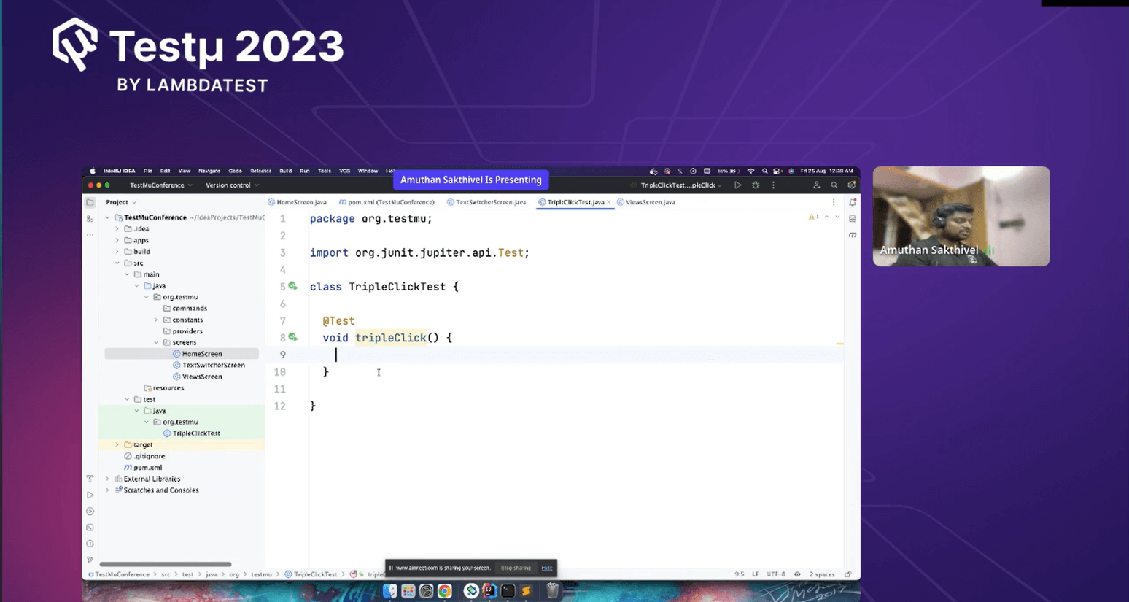Open IDE settings gear icon
This screenshot has height=602, width=1129.
tap(851, 185)
